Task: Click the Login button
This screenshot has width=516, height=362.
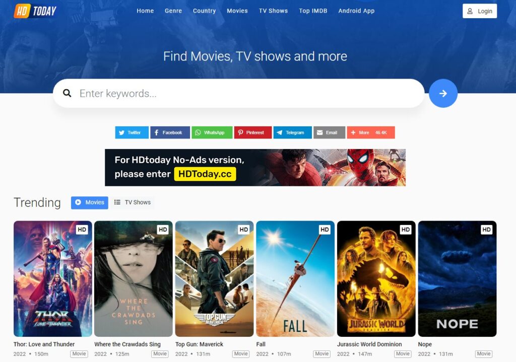Action: (479, 11)
